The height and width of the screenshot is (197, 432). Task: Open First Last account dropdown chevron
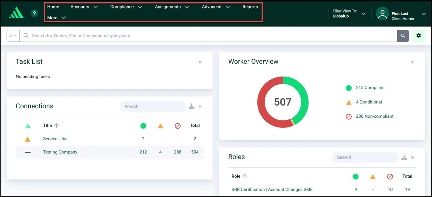tap(424, 14)
